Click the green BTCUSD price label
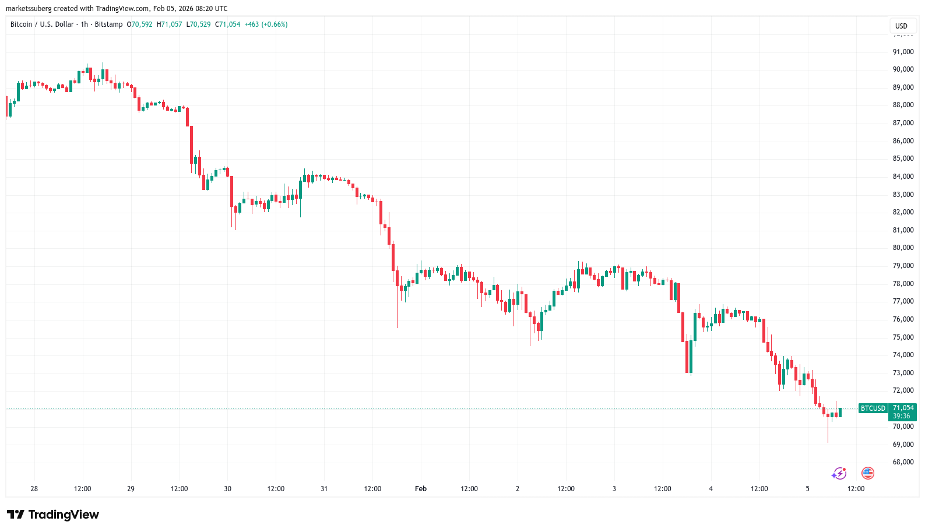 [x=873, y=408]
